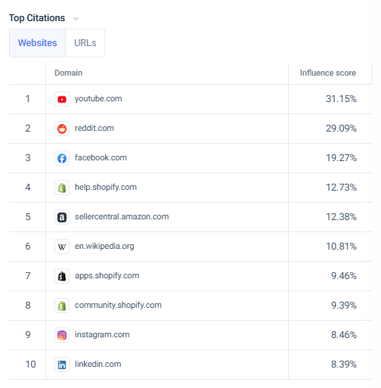This screenshot has width=381, height=388.
Task: Click the Wikipedia W icon
Action: (x=62, y=247)
